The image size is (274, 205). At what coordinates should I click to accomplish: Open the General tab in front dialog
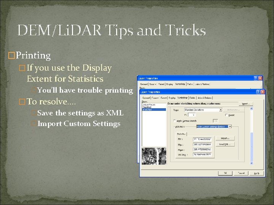[146, 98]
